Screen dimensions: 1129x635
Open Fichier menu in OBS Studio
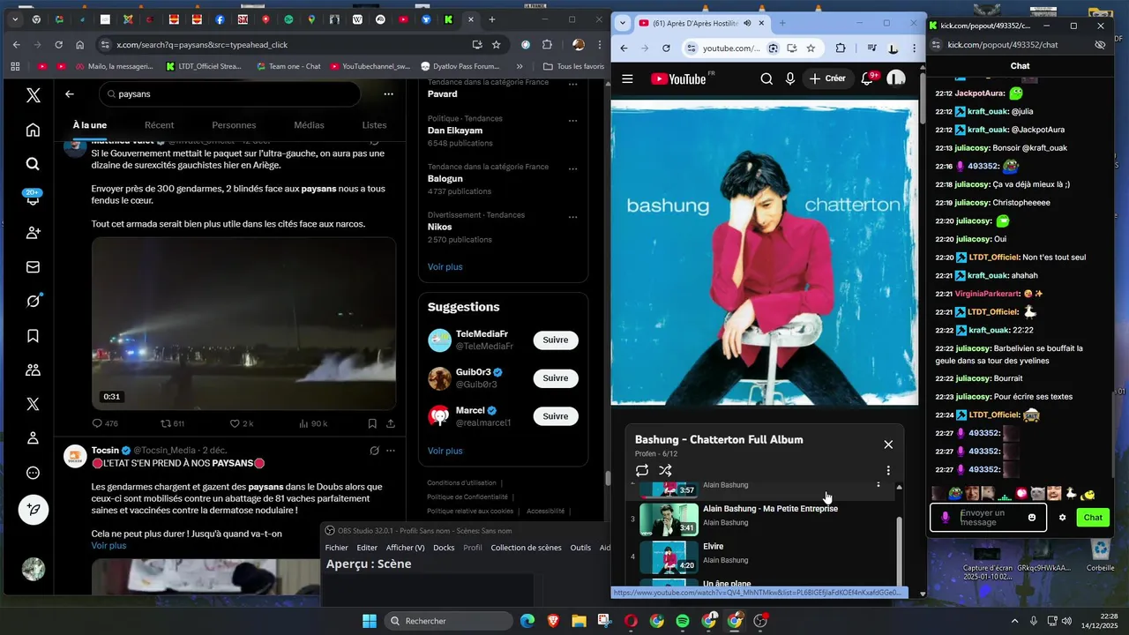[x=336, y=548]
